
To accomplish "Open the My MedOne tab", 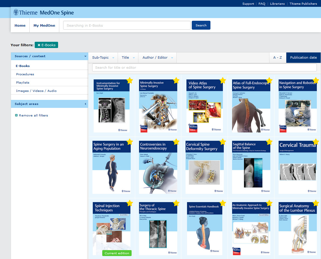I will click(44, 25).
